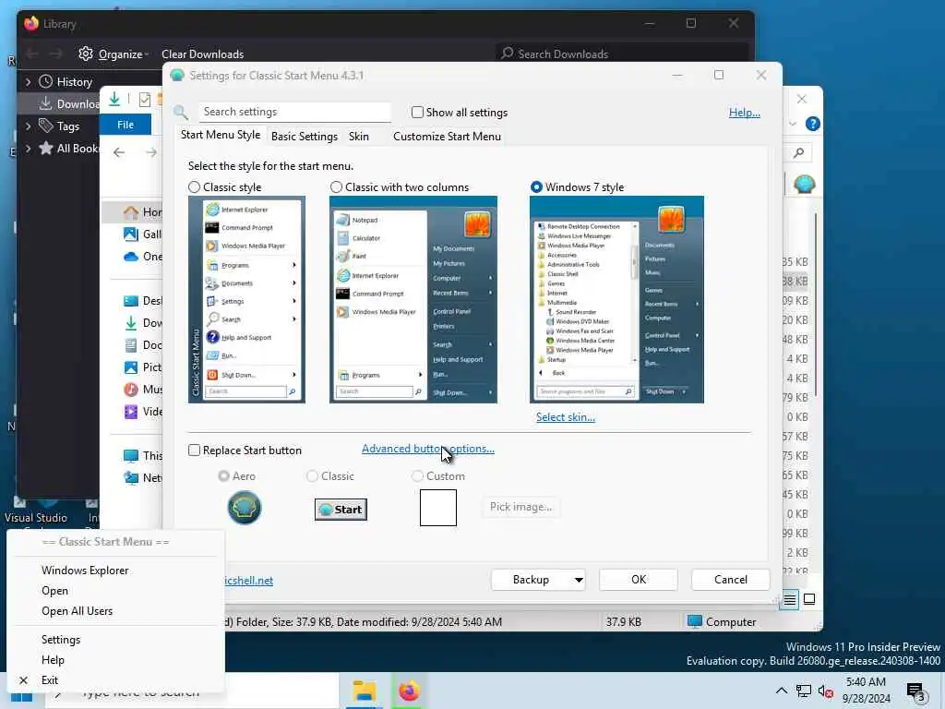Viewport: 945px width, 709px height.
Task: Go to the Customize Start Menu tab
Action: (x=447, y=137)
